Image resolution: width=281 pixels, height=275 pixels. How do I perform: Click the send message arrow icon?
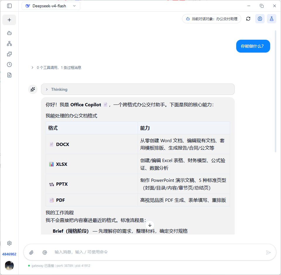pos(268,252)
